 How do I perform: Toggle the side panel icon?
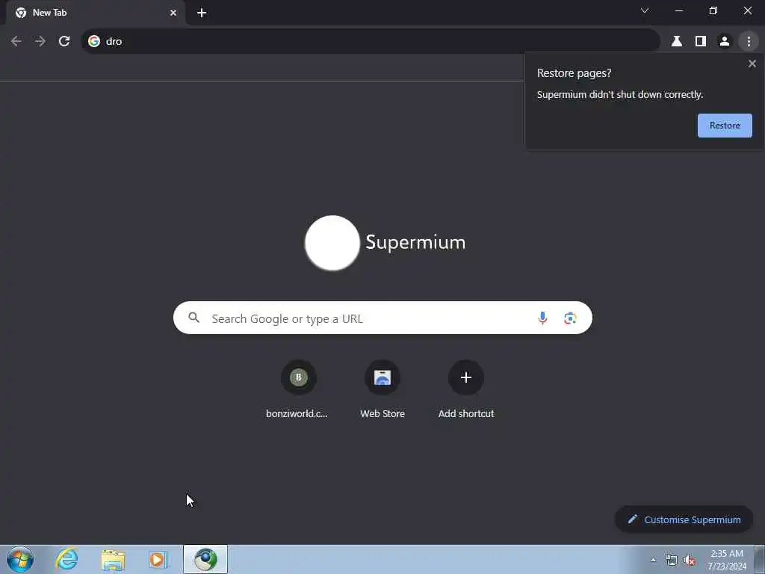click(701, 42)
